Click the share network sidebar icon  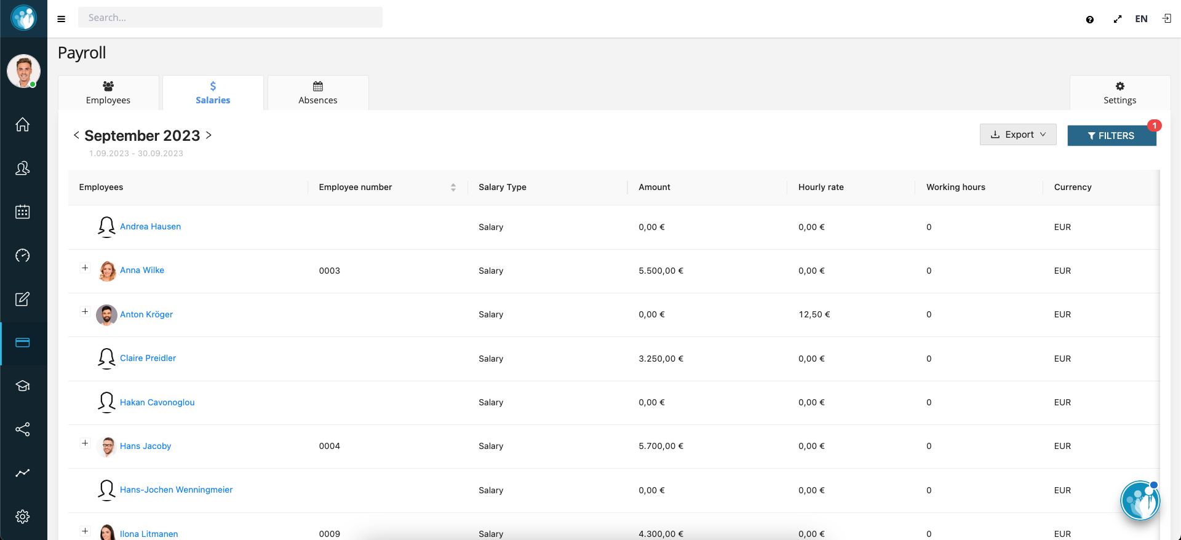[x=23, y=429]
